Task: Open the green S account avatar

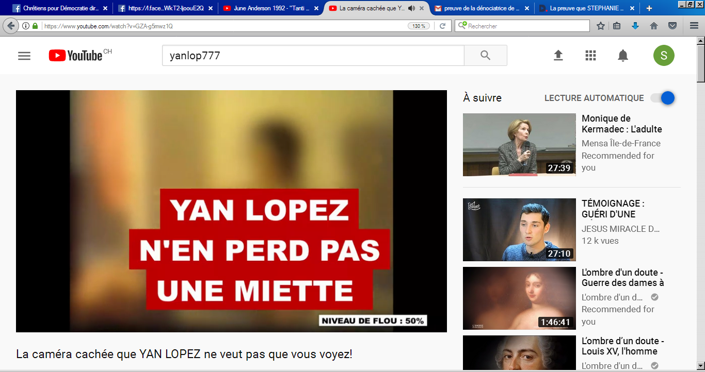Action: [664, 56]
